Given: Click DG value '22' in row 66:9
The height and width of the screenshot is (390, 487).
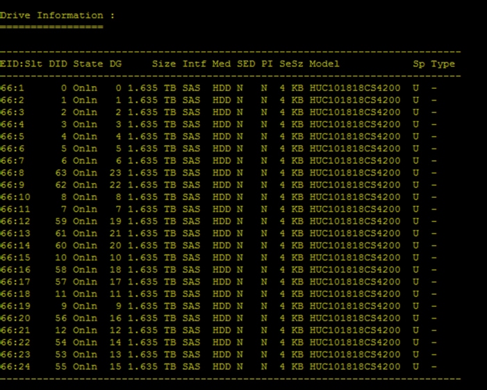Looking at the screenshot, I should click(115, 185).
